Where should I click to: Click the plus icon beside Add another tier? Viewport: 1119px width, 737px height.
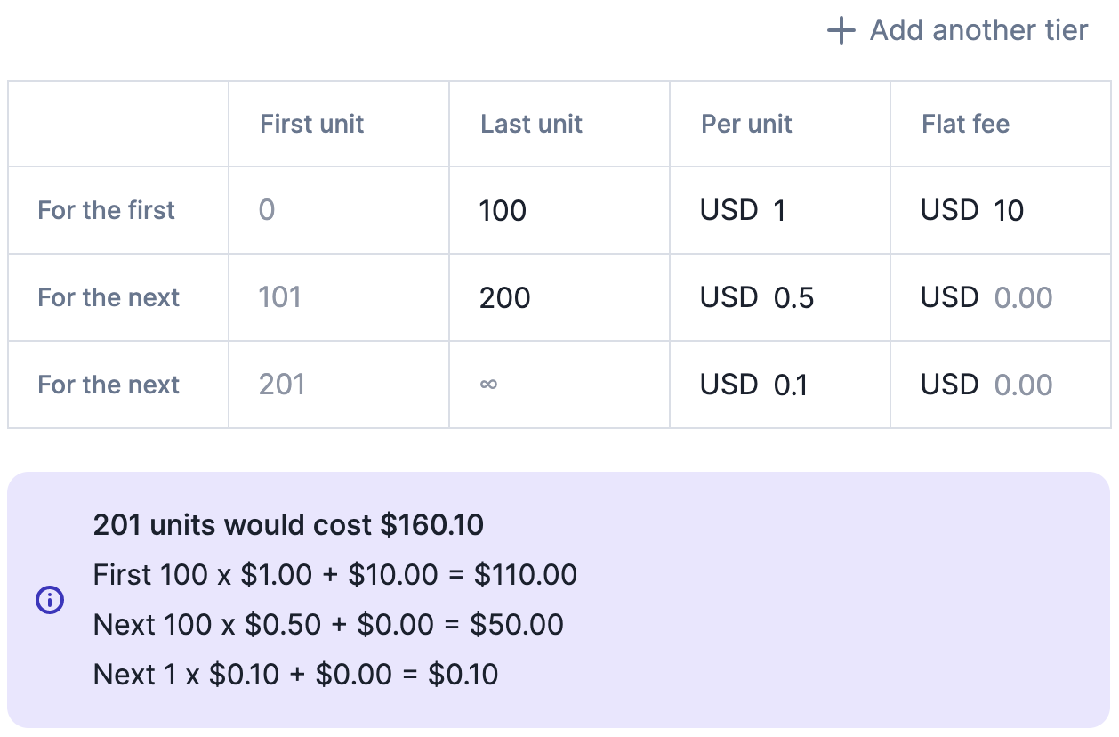click(x=841, y=30)
